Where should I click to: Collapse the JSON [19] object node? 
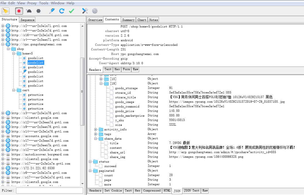(x=101, y=83)
